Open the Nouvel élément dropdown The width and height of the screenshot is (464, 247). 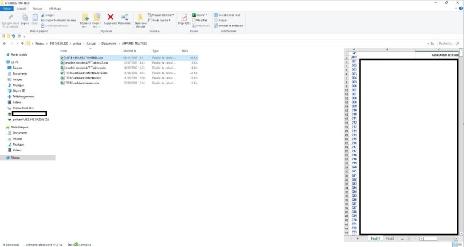162,15
